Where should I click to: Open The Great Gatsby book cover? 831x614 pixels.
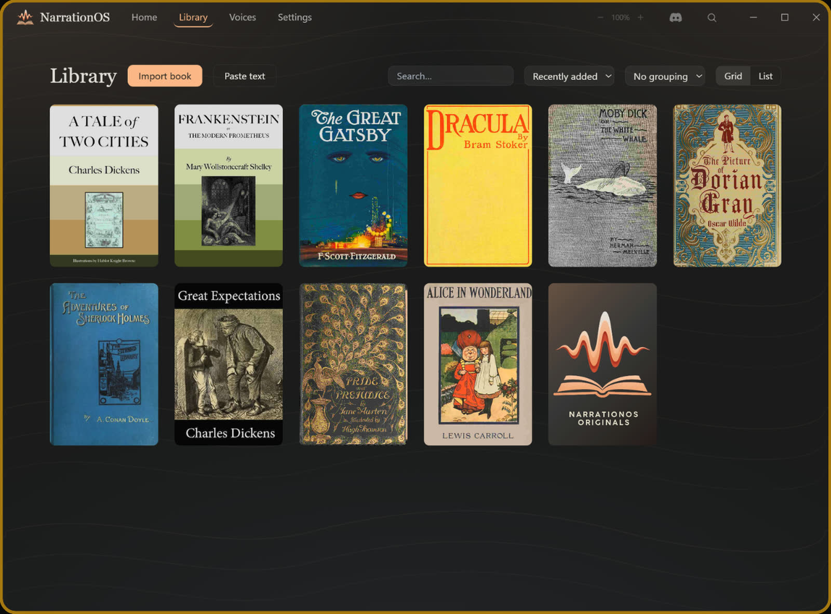pyautogui.click(x=353, y=186)
